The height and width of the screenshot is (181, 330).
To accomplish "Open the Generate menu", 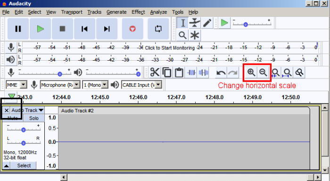I will point(116,12).
